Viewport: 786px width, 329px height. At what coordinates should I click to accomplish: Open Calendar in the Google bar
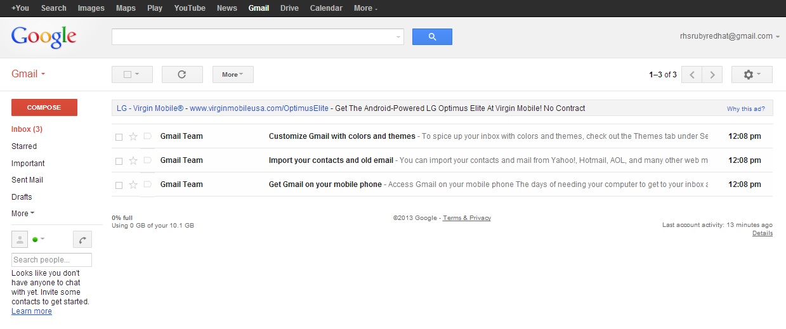(x=326, y=8)
